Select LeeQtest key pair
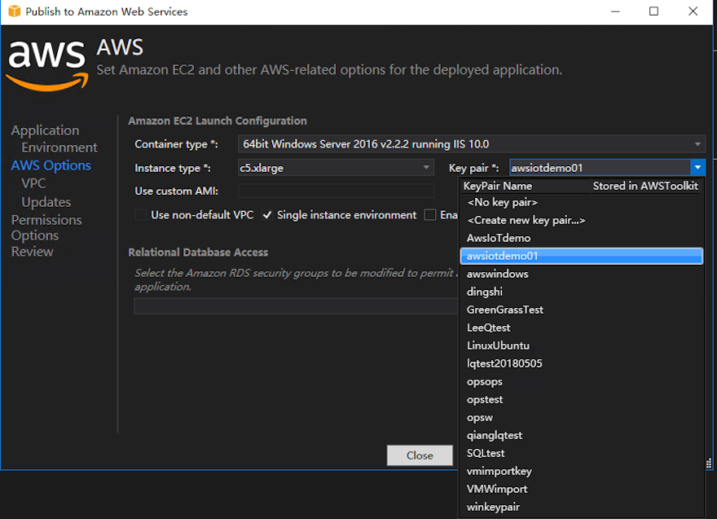Viewport: 717px width, 519px height. click(x=582, y=328)
